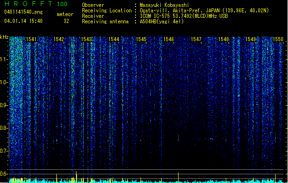288x183 pixels.
Task: Click the 1546 time marker
Action: point(168,39)
